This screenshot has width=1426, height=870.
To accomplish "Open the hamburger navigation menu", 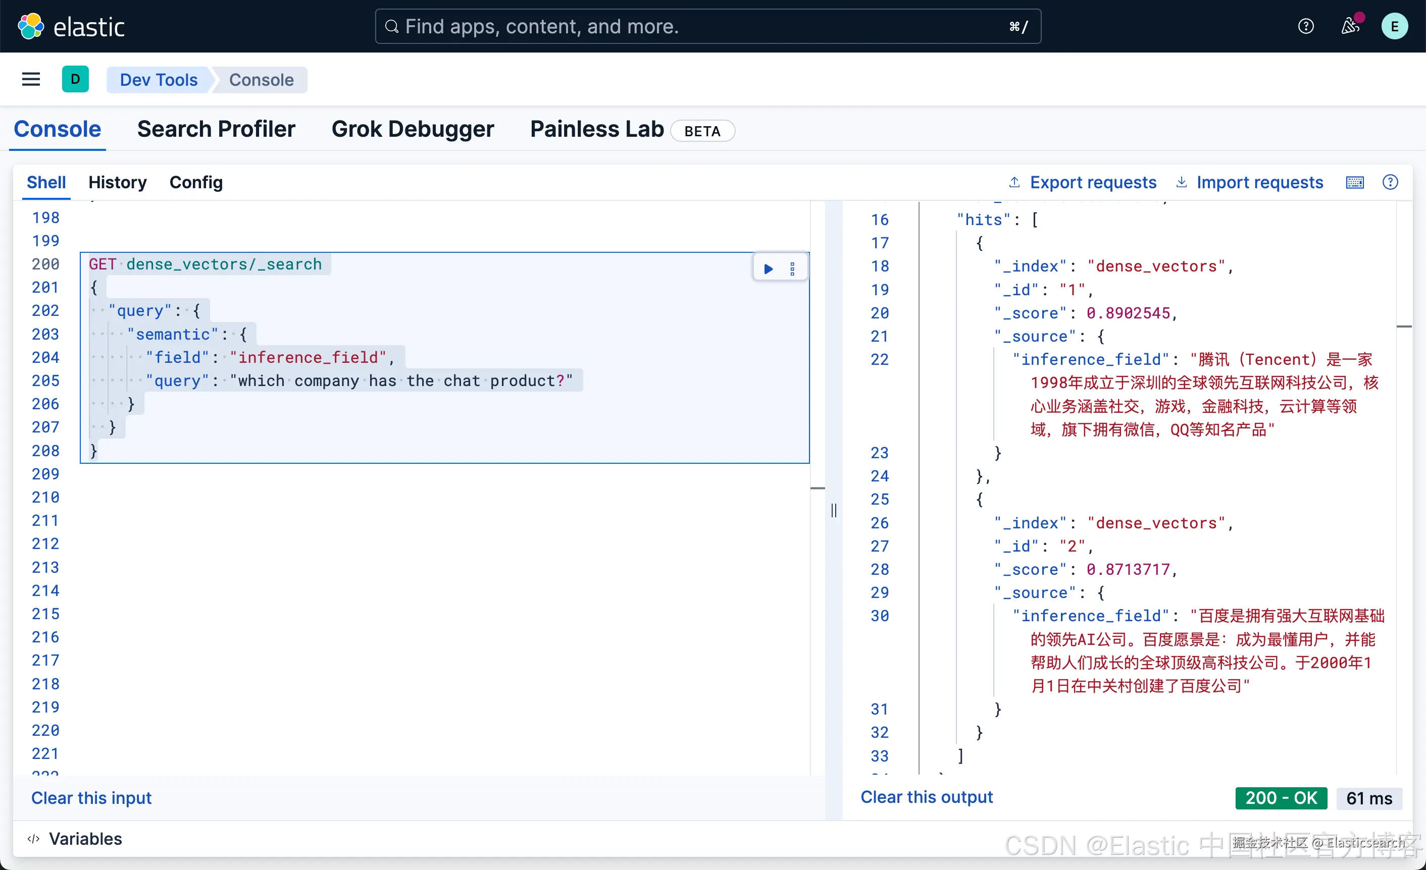I will click(31, 79).
